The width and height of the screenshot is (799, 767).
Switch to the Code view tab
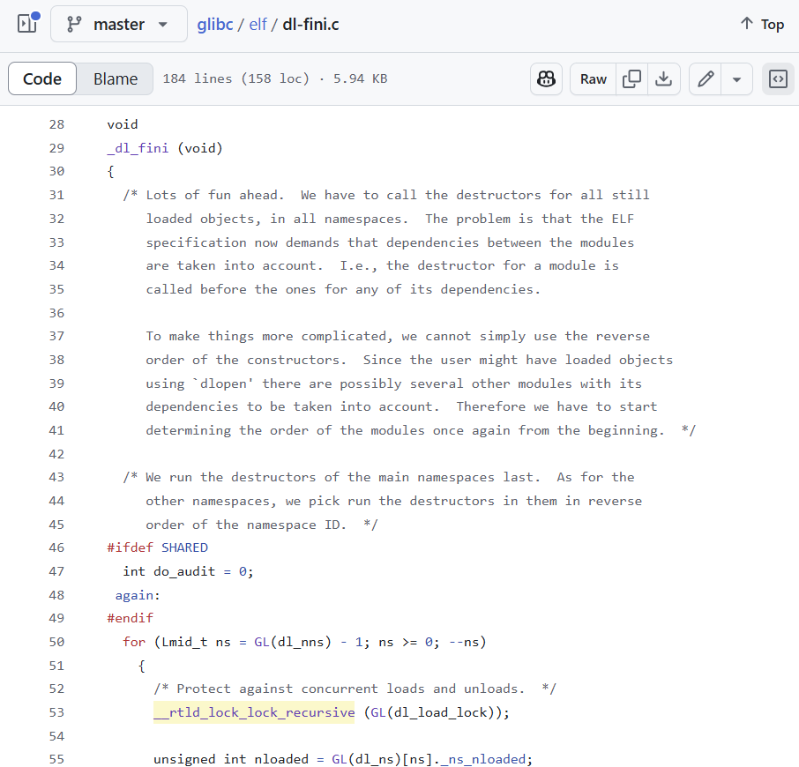[42, 79]
